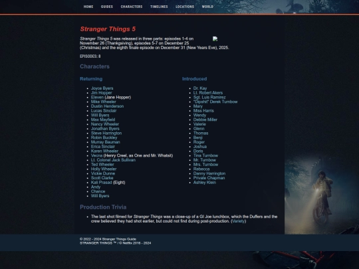
Task: Open Mr. Turnbow link
Action: (x=205, y=160)
